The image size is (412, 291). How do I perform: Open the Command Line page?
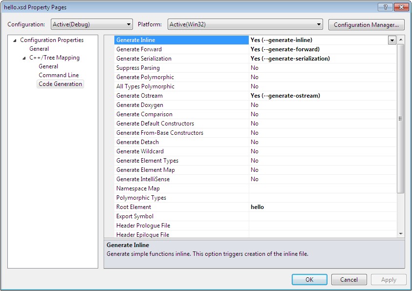59,75
